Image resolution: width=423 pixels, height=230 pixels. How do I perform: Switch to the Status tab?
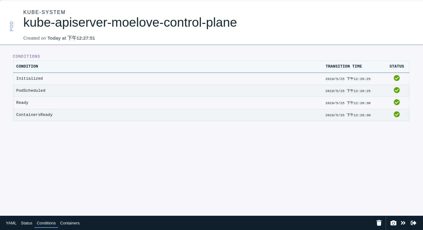[x=27, y=223]
